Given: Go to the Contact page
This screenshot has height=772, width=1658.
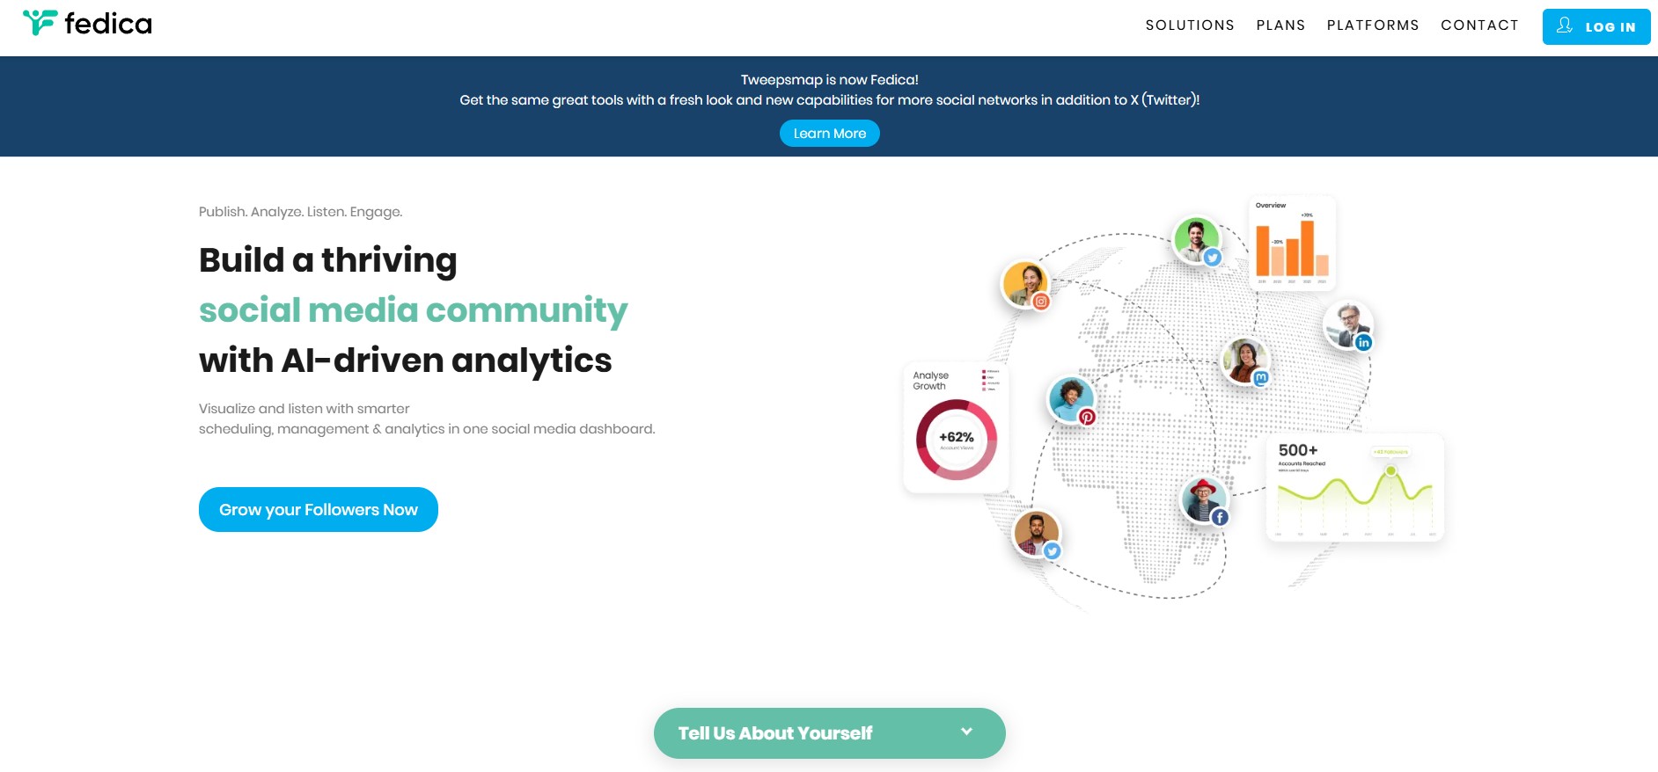Looking at the screenshot, I should (x=1479, y=25).
